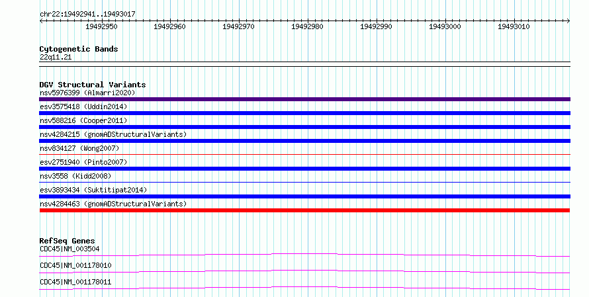
Task: Click ruler position 19493010
Action: (x=514, y=26)
